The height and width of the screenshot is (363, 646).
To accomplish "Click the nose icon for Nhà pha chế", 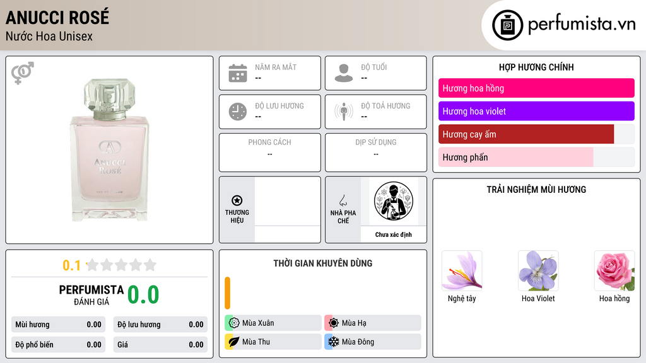I will tap(343, 200).
